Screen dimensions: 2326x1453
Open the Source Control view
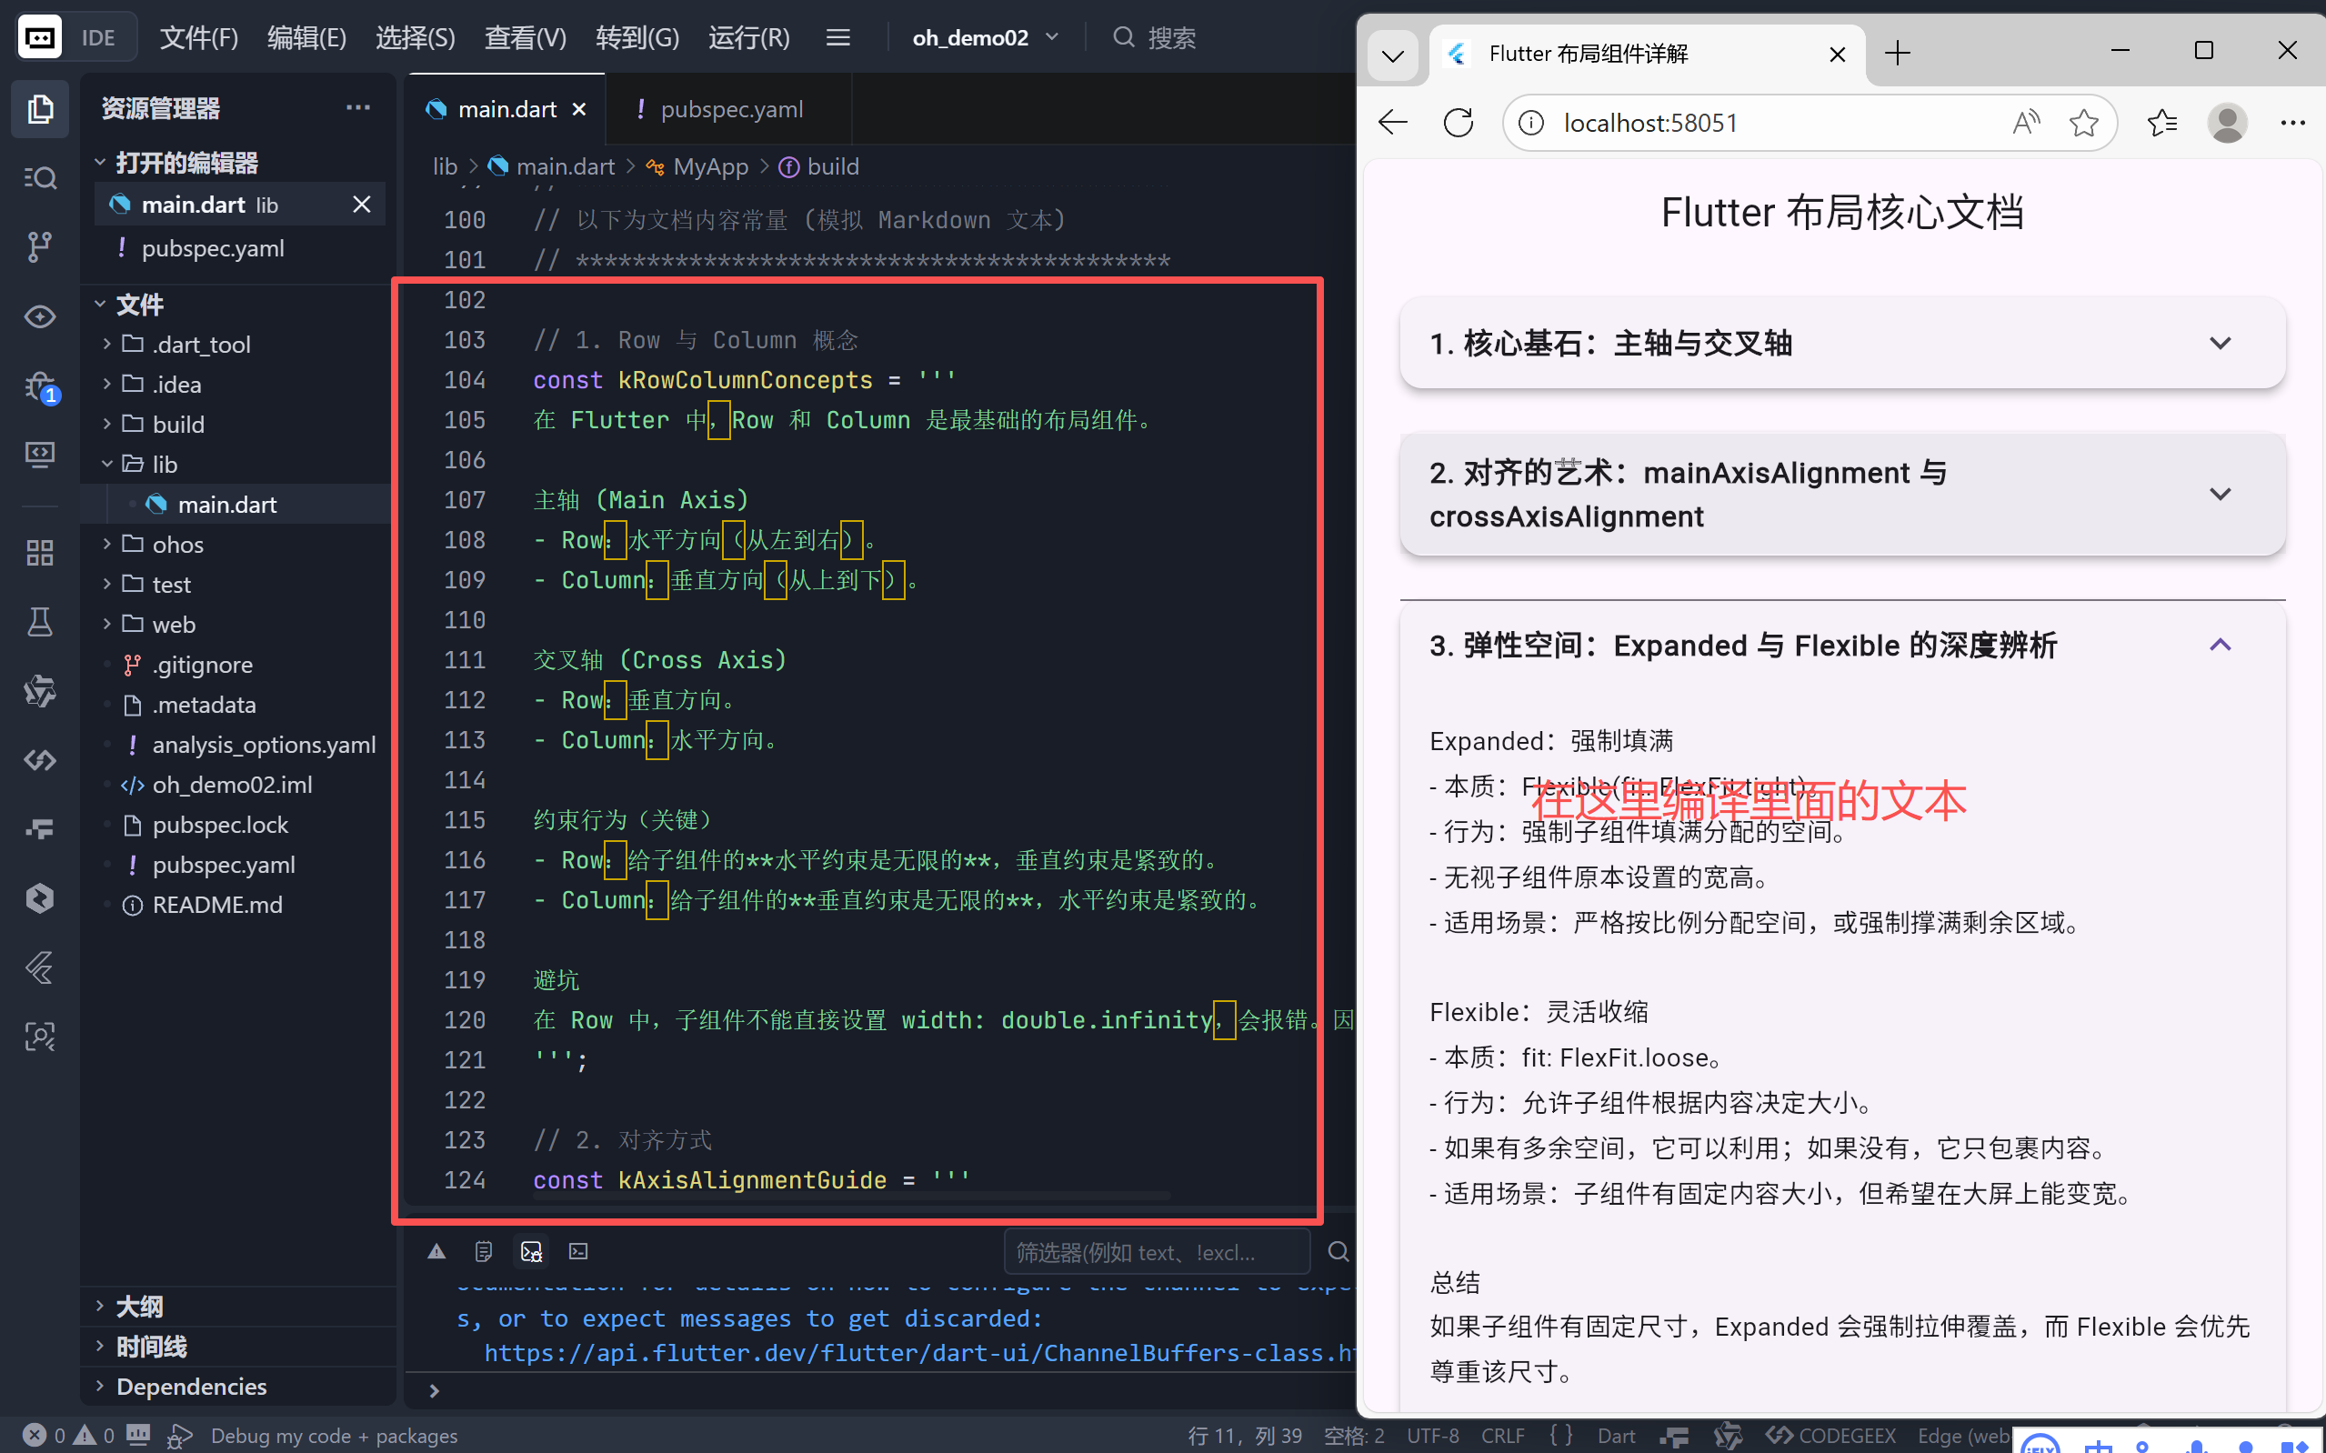[x=39, y=247]
